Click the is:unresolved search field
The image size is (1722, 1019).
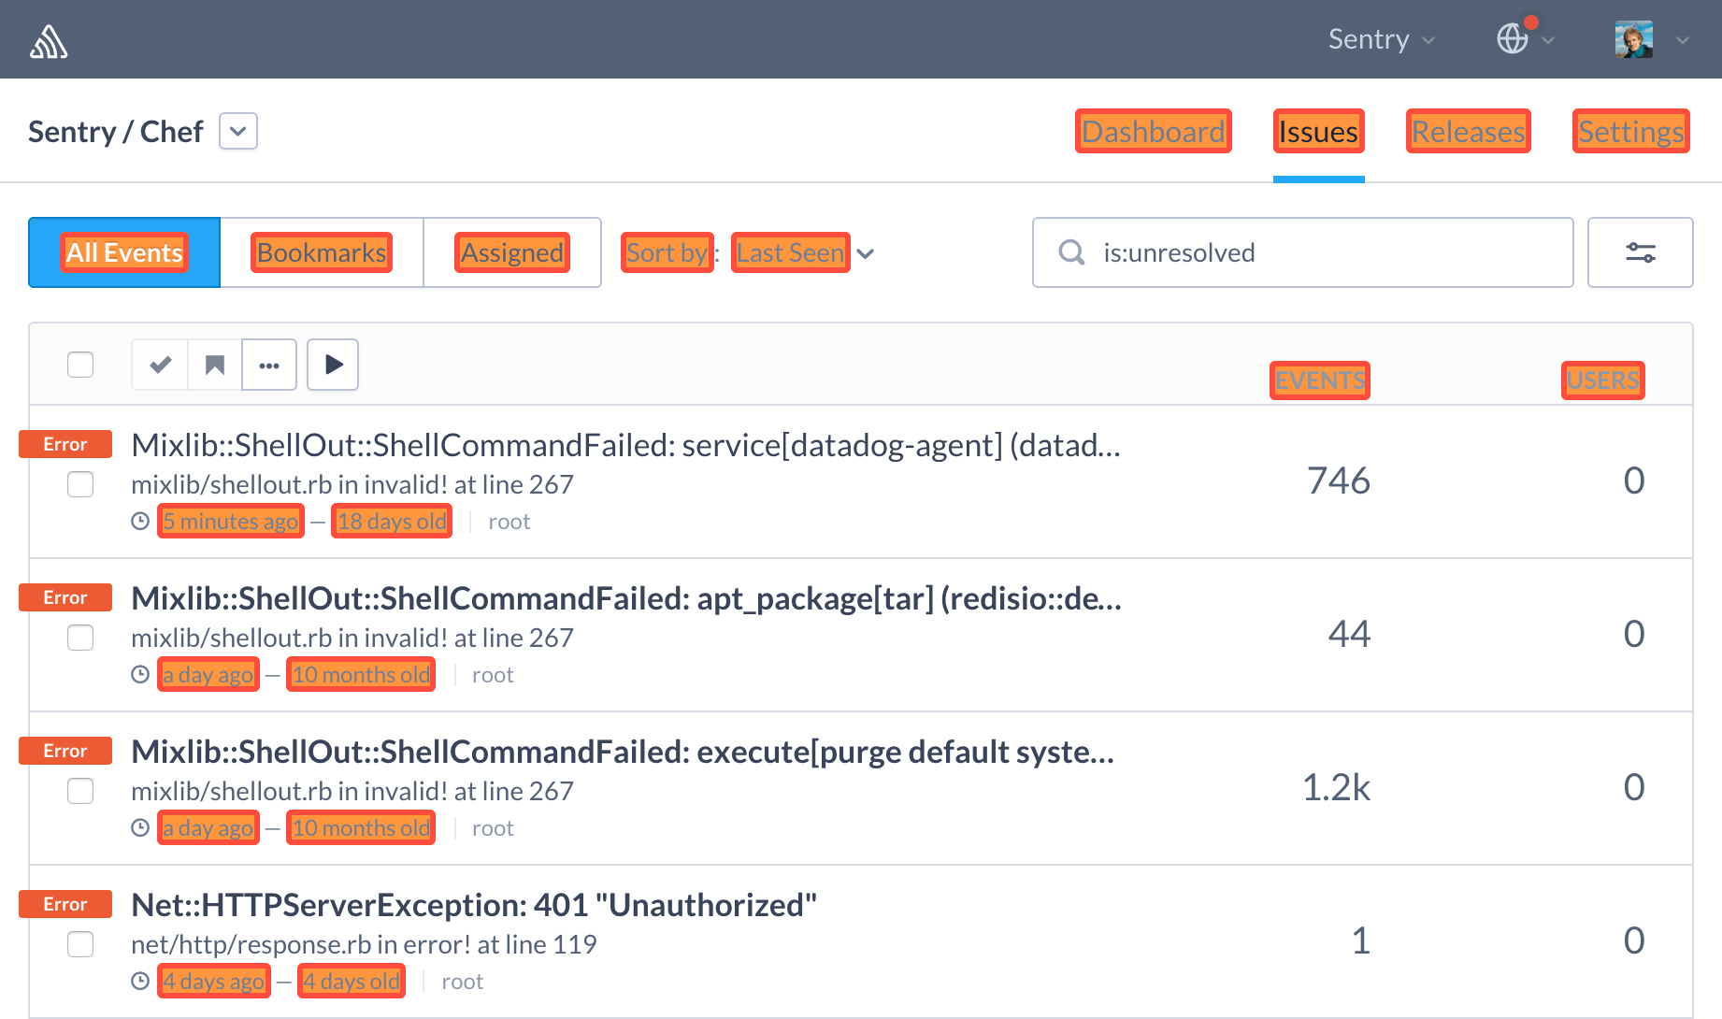(1302, 252)
